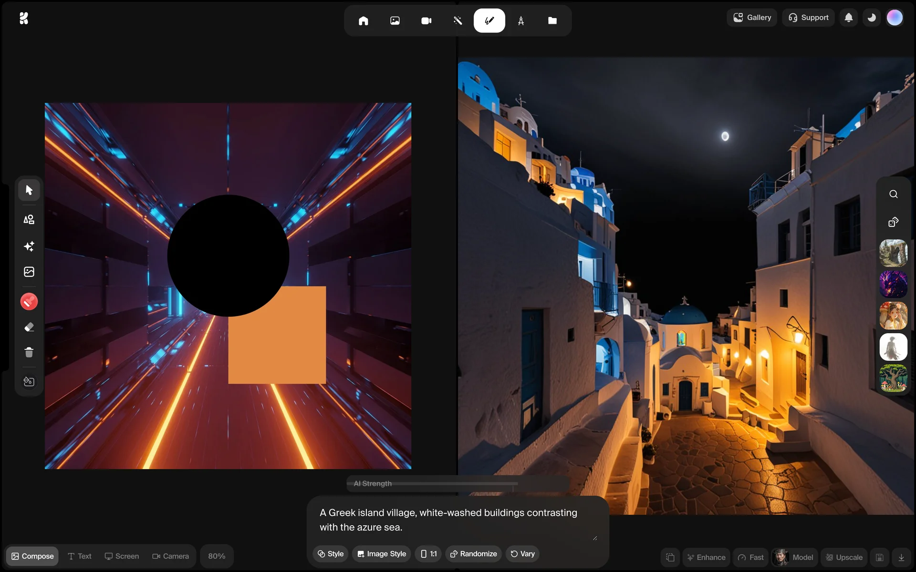Switch to the Text tab
Viewport: 916px width, 572px height.
click(80, 556)
